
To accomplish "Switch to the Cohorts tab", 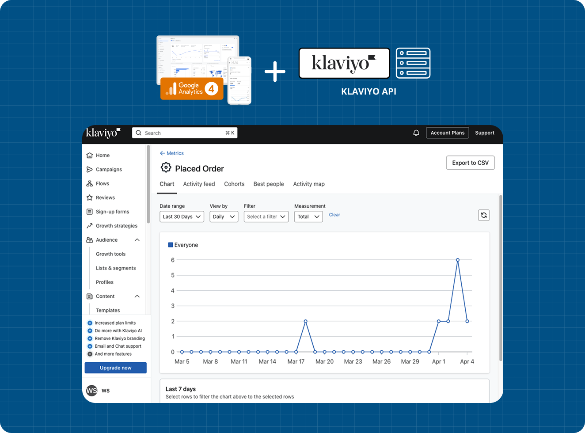I will point(234,184).
